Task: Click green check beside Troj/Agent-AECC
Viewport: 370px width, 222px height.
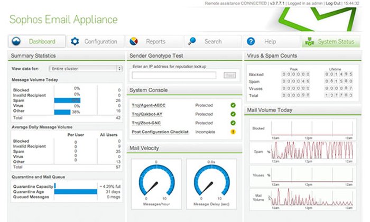Action: coord(233,105)
